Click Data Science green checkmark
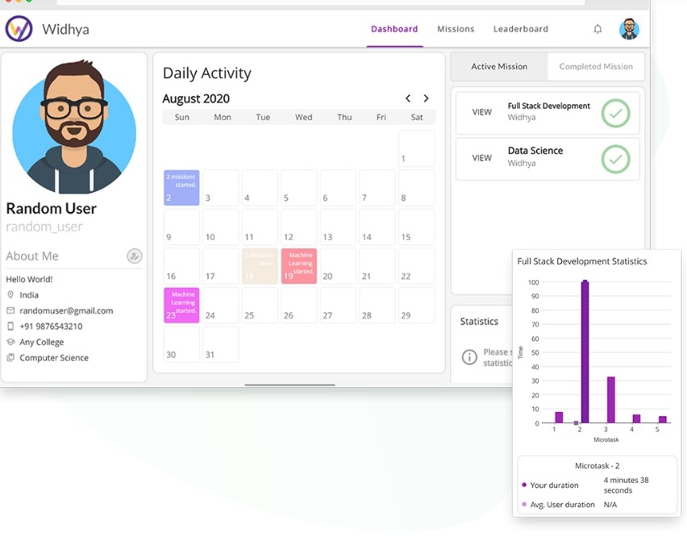 pyautogui.click(x=615, y=159)
